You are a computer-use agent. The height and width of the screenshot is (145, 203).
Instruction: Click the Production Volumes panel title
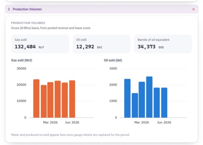(x=27, y=9)
